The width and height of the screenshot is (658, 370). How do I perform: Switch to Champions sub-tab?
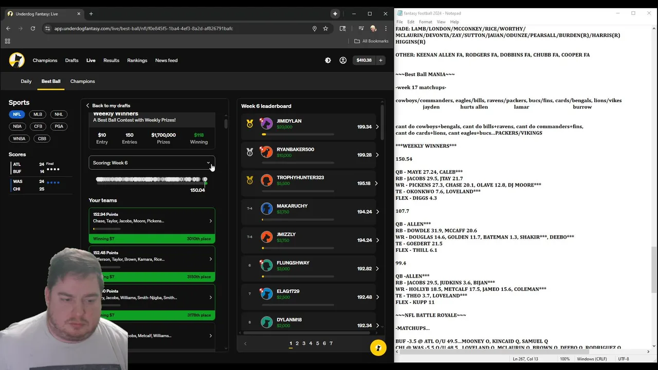pyautogui.click(x=82, y=81)
